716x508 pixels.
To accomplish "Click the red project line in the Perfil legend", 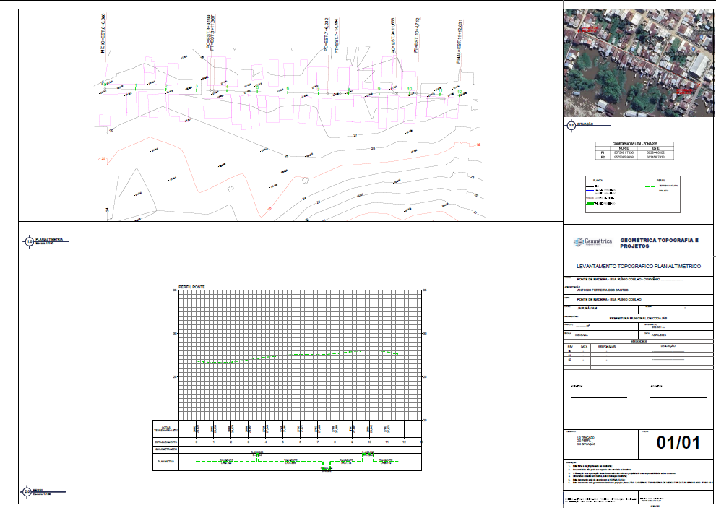I will tap(650, 191).
